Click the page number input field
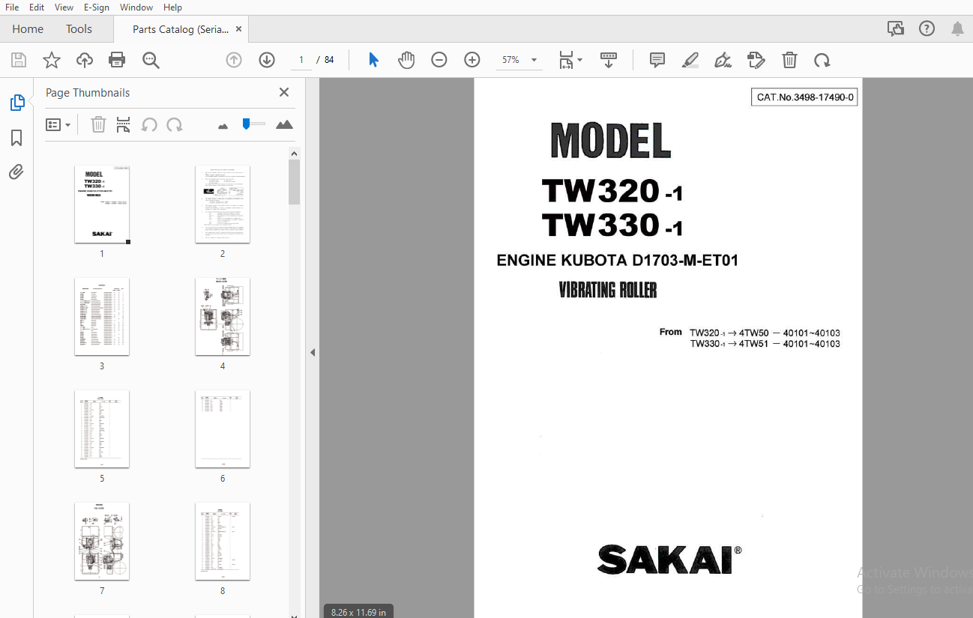The width and height of the screenshot is (973, 618). 301,60
